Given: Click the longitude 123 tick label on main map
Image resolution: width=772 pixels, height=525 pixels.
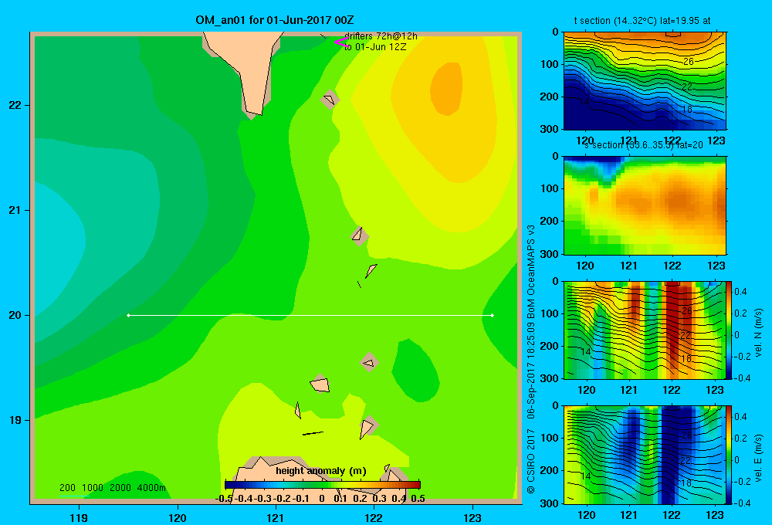Looking at the screenshot, I should 472,517.
